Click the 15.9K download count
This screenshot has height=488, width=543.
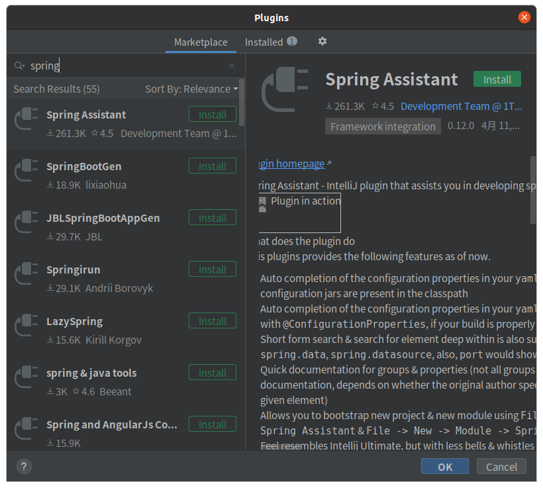(64, 444)
